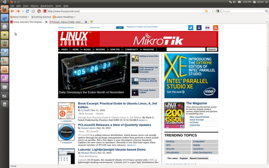
Task: Click the blue Login button
Action: click(120, 28)
